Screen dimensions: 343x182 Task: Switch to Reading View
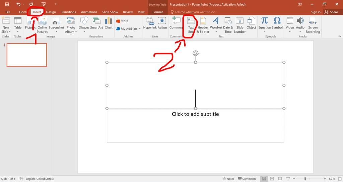pyautogui.click(x=280, y=179)
